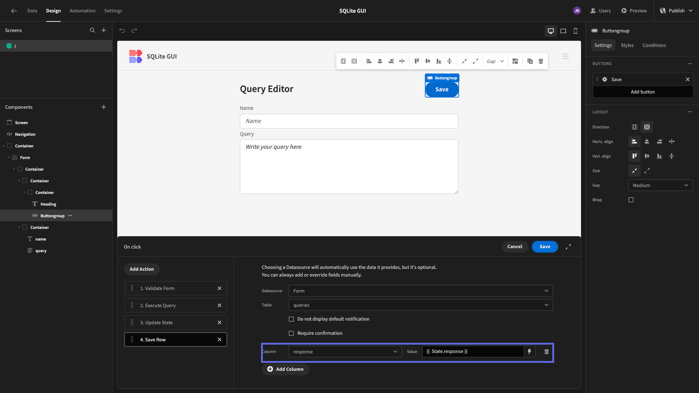Select the 2. Execute Query action
The image size is (699, 393).
(x=175, y=305)
